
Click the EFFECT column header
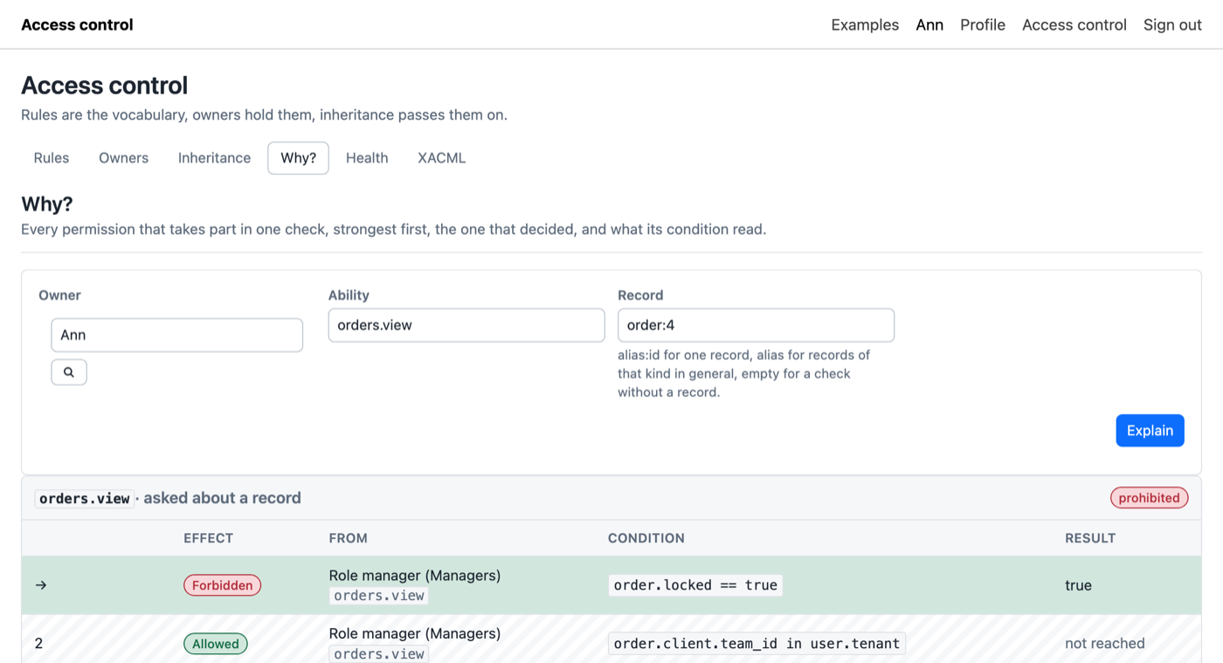(x=208, y=538)
